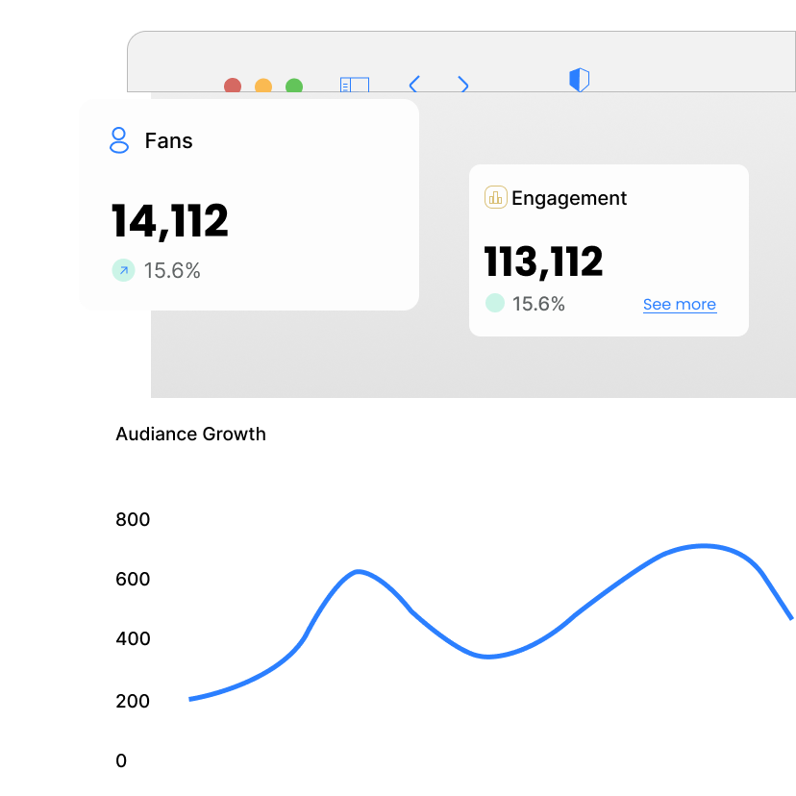796x796 pixels.
Task: Navigate forward using the right chevron arrow
Action: click(x=463, y=85)
